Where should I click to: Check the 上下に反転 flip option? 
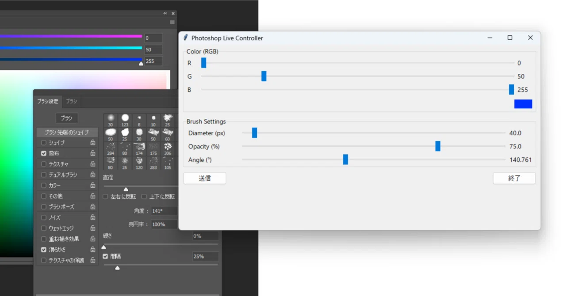(144, 197)
